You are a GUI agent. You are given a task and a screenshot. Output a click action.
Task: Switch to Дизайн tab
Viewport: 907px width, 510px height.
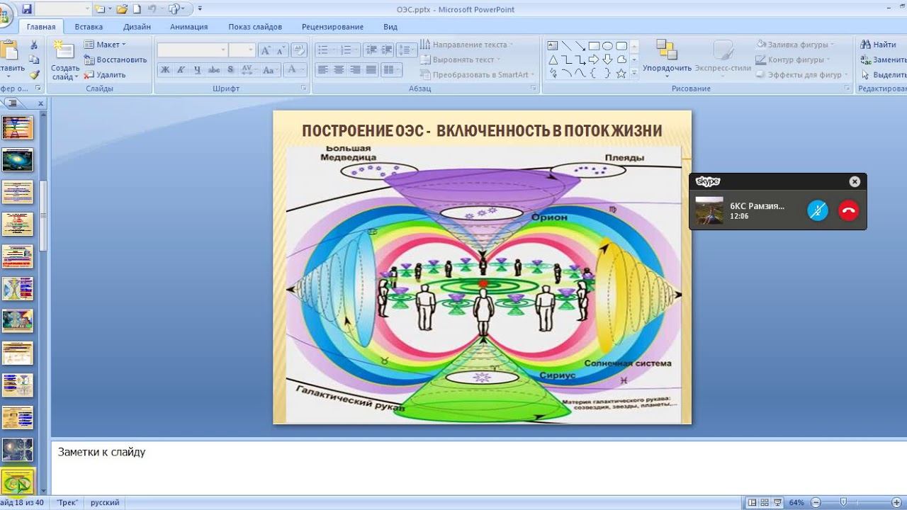pyautogui.click(x=137, y=27)
